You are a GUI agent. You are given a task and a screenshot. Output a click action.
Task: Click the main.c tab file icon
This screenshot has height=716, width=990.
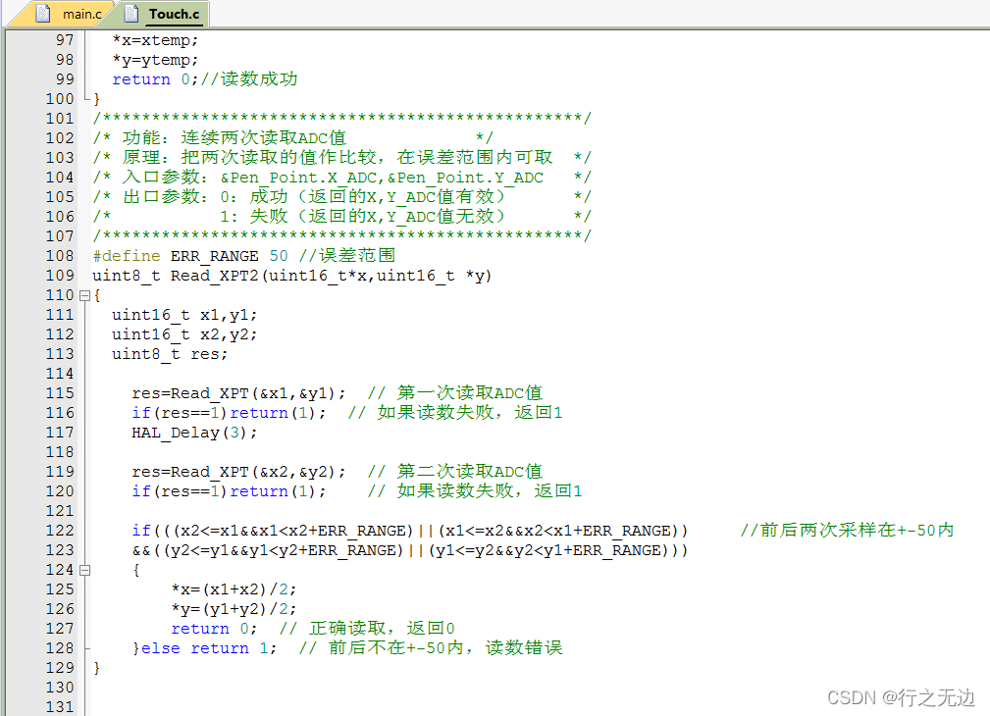[x=43, y=14]
